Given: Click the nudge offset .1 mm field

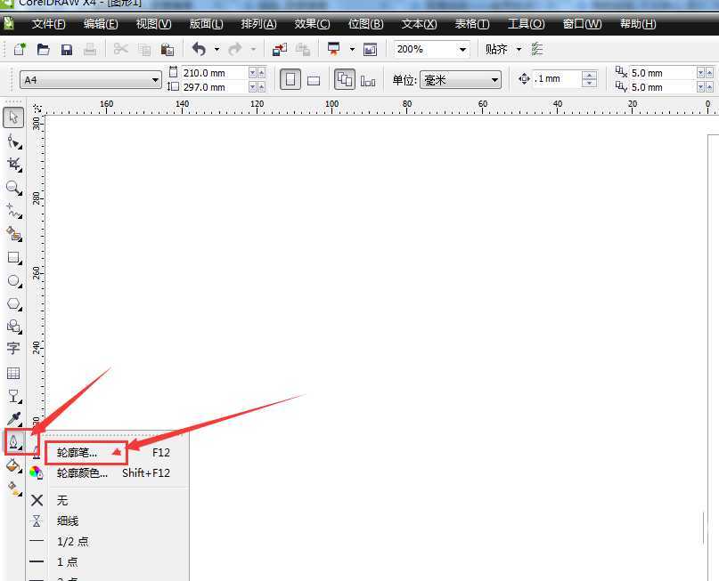Looking at the screenshot, I should pyautogui.click(x=556, y=79).
